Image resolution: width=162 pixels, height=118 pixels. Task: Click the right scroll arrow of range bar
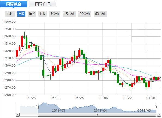tap(159, 114)
